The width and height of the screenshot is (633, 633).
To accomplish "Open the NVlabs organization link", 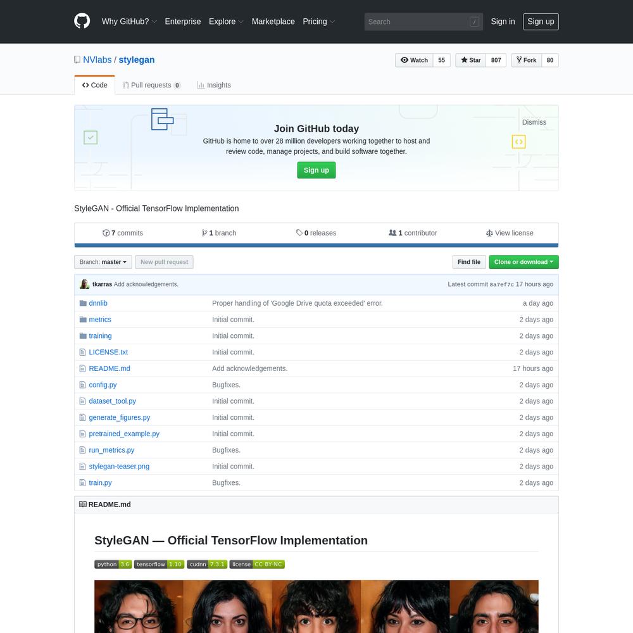I will (x=97, y=60).
